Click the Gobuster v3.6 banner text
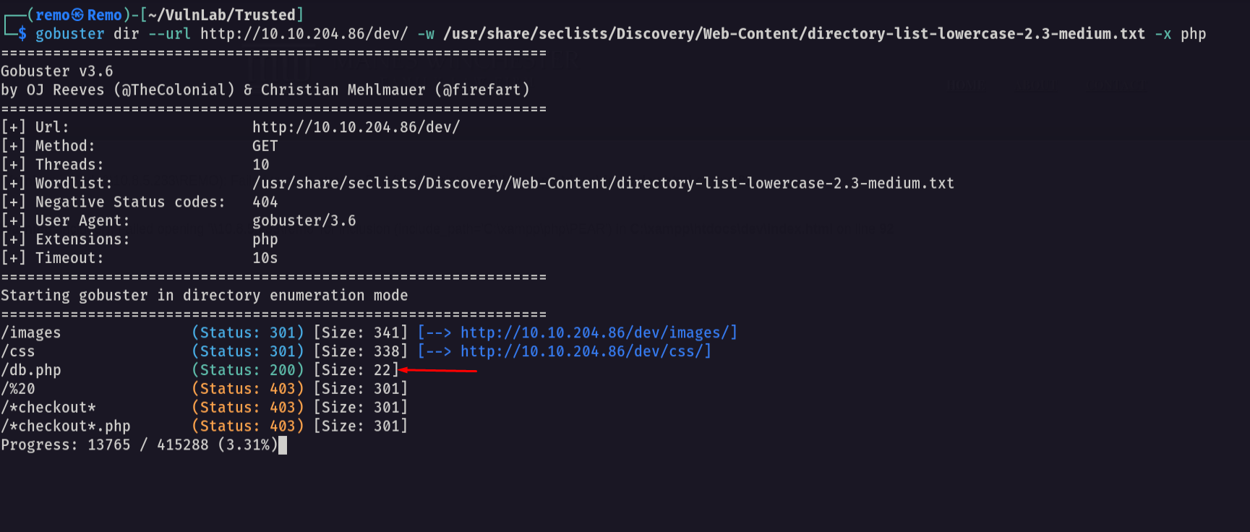The height and width of the screenshot is (532, 1250). click(57, 71)
